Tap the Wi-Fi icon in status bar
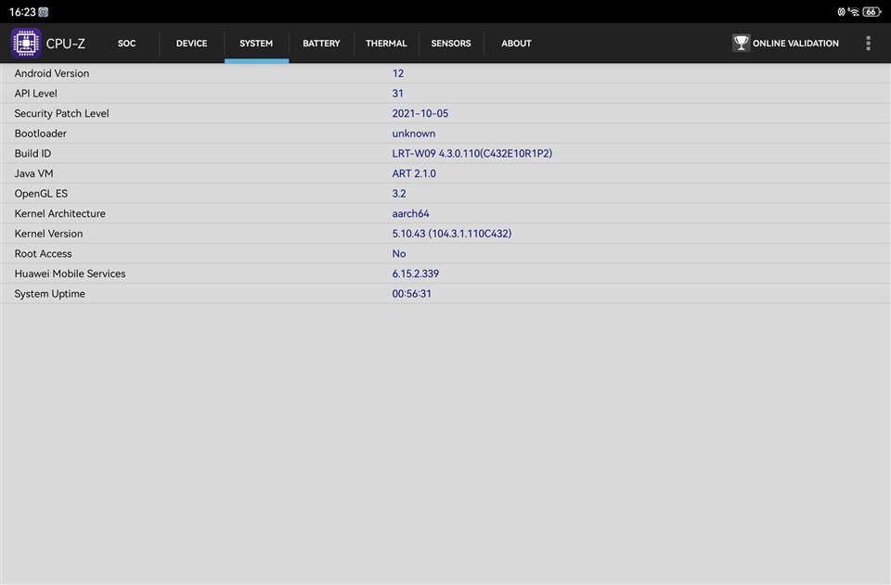Screen dimensions: 891x585 pos(854,12)
